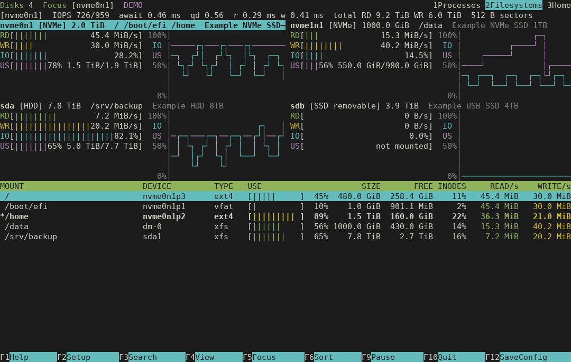Toggle F9 Pause

click(x=392, y=357)
